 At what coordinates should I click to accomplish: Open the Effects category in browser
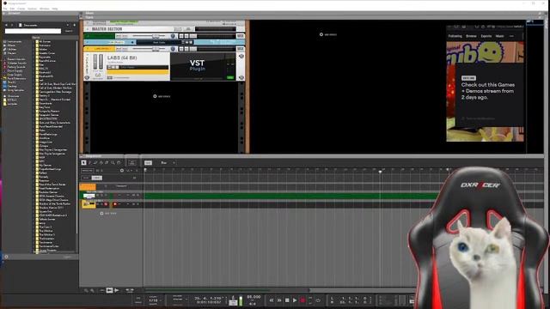click(x=11, y=45)
